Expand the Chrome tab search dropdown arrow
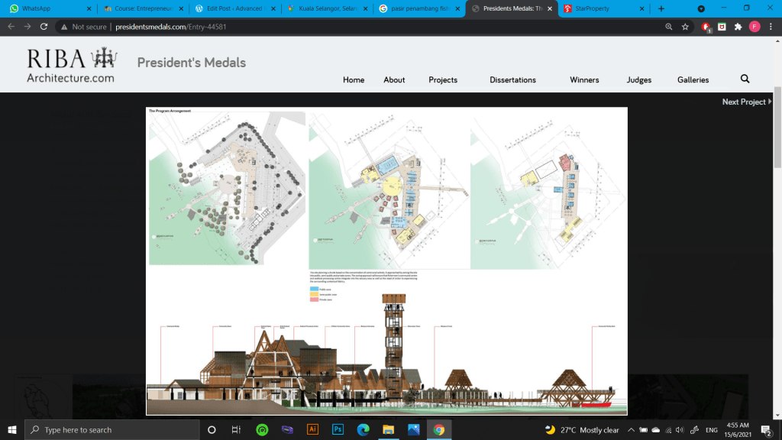This screenshot has height=440, width=782. point(701,8)
